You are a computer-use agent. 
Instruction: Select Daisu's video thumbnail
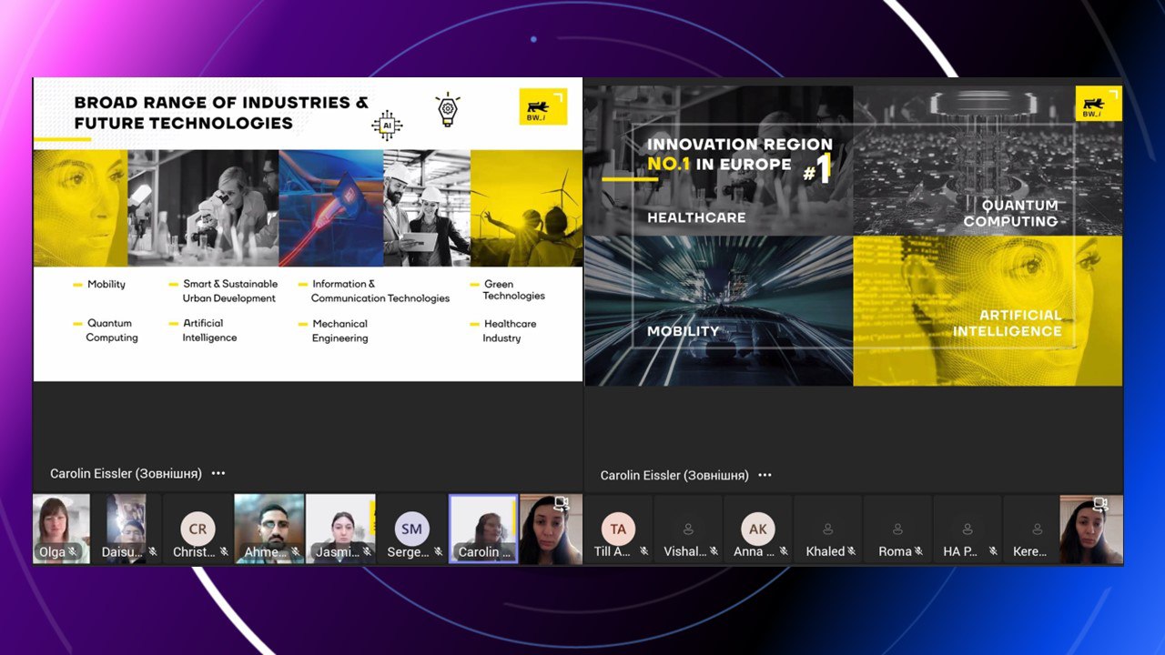coord(127,529)
